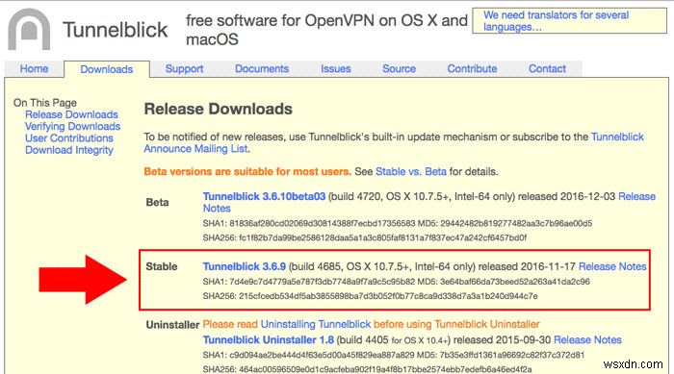Click the Release Downloads heading
Image resolution: width=674 pixels, height=374 pixels.
click(218, 109)
